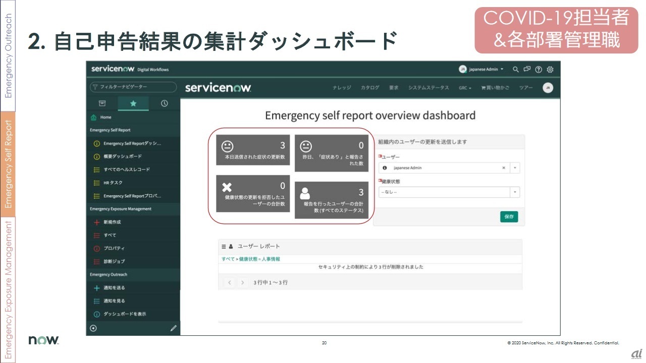Open the Connect chat sidebar icon
646x363 pixels.
(x=527, y=69)
